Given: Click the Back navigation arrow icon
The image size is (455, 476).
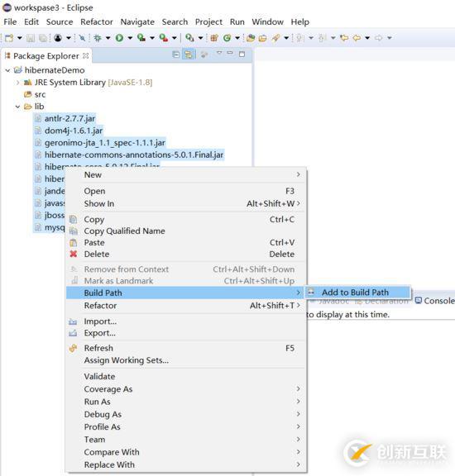Looking at the screenshot, I should [357, 38].
